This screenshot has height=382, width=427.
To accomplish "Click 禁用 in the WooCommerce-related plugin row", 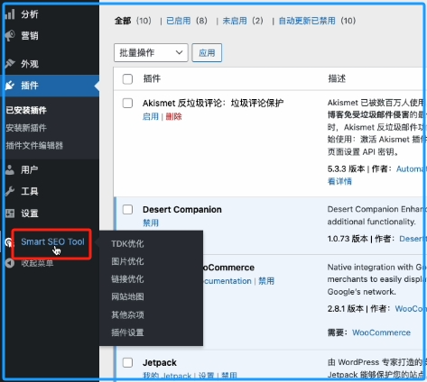I will [x=266, y=281].
